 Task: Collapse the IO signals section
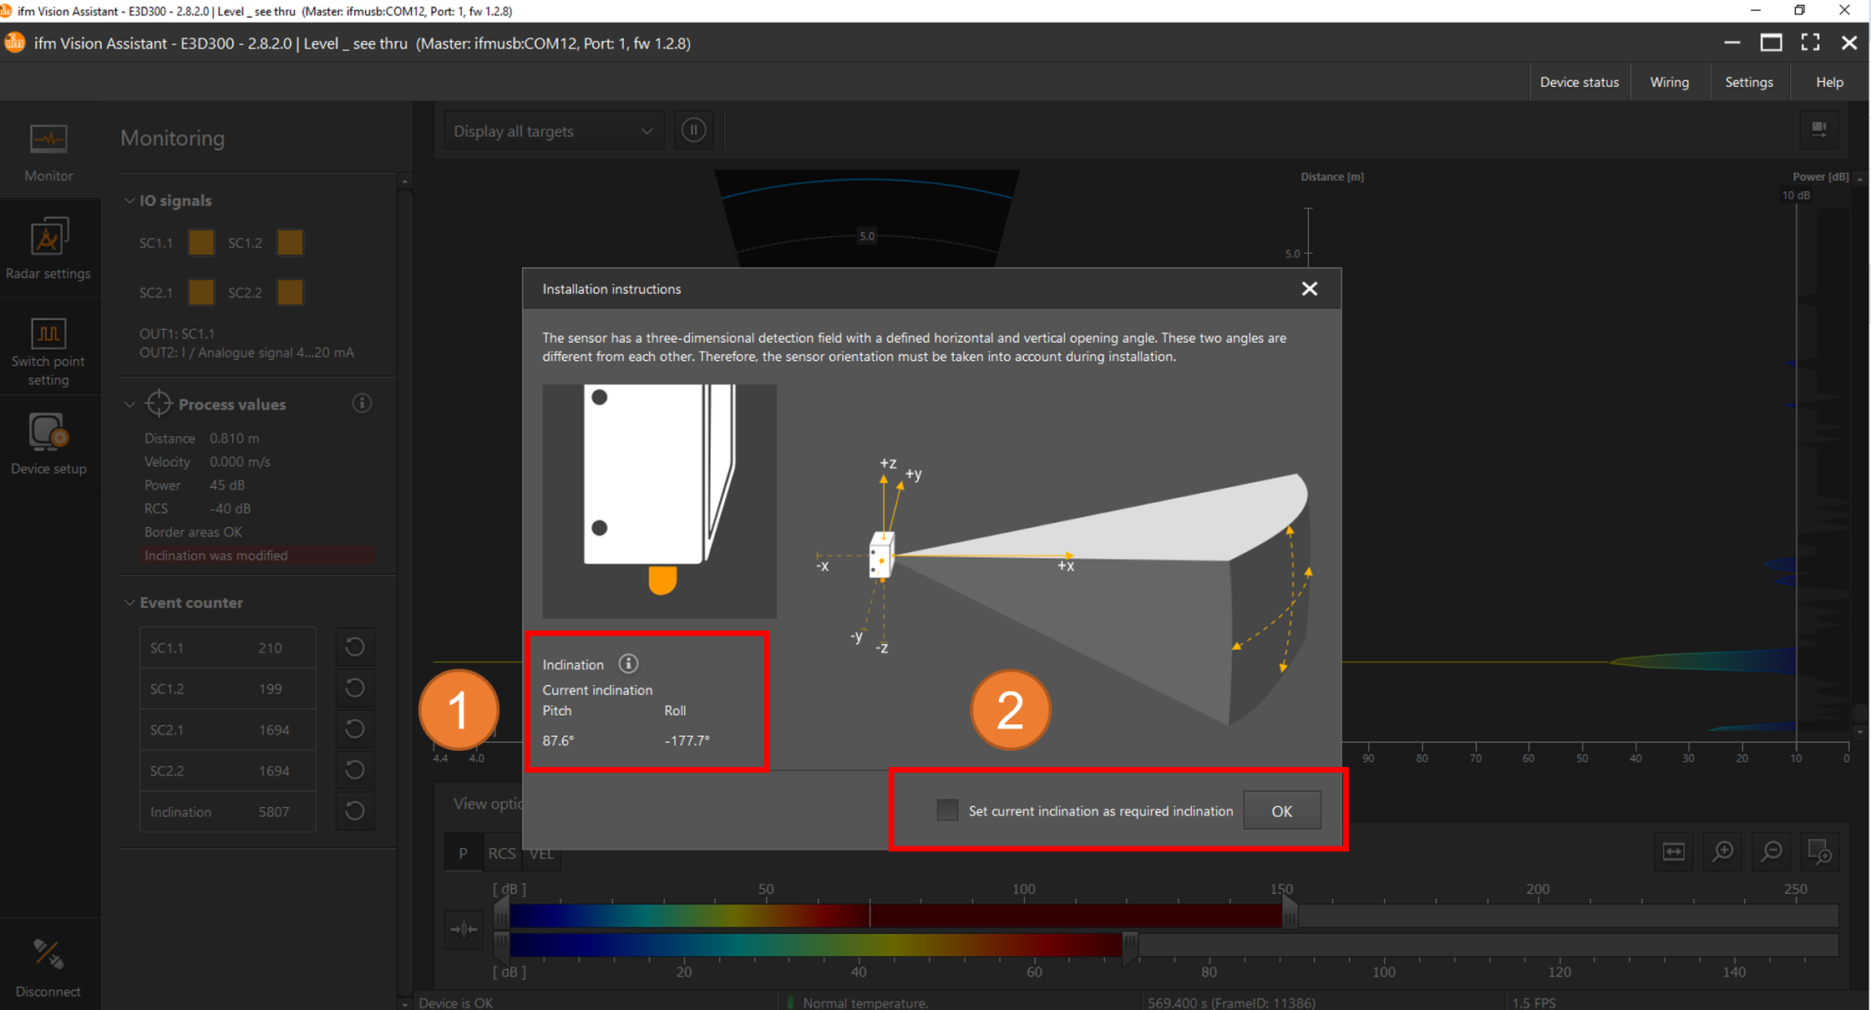click(x=129, y=200)
